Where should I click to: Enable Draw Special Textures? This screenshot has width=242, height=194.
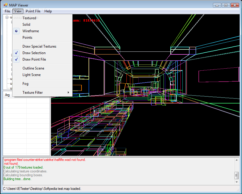pos(42,46)
